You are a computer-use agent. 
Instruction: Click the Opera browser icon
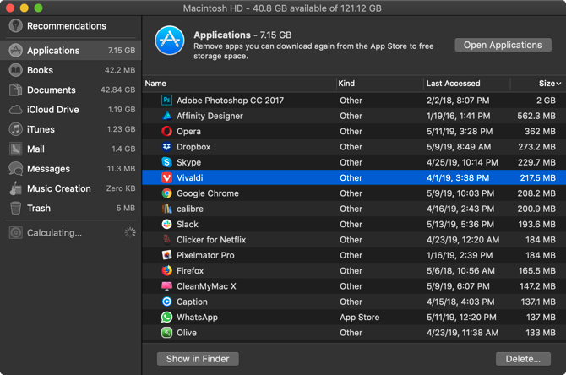click(167, 132)
